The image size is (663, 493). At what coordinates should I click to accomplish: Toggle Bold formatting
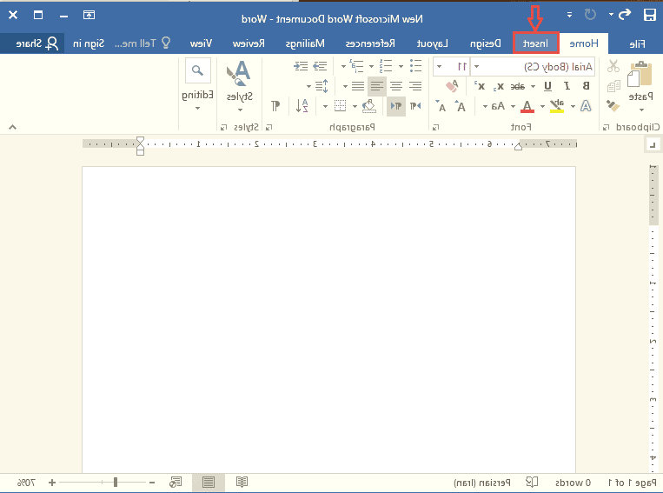(x=586, y=86)
